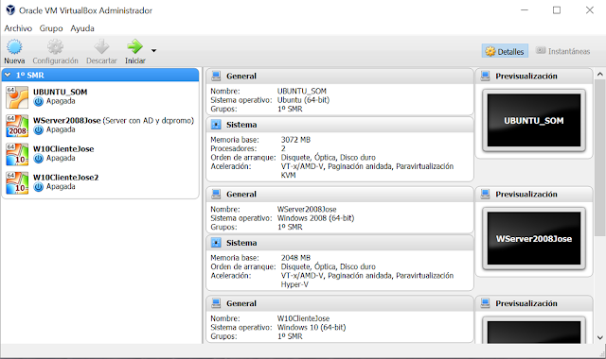Open the Archivo menu
This screenshot has height=359, width=606.
(x=18, y=28)
